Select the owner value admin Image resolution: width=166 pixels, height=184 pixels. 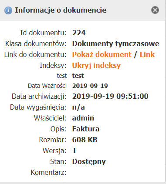pyautogui.click(x=83, y=118)
